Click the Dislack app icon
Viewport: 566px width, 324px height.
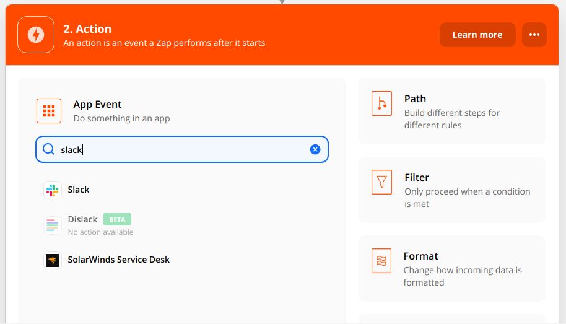tap(53, 225)
